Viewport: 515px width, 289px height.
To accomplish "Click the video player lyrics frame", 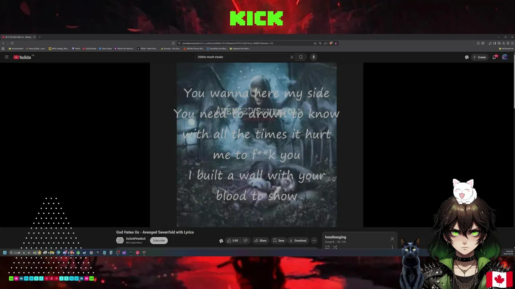I will point(256,144).
